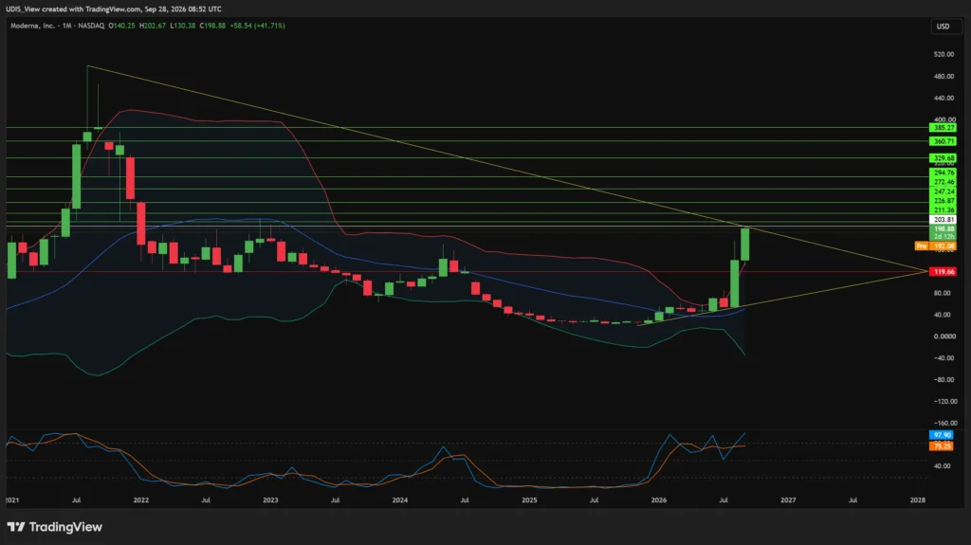Click the 0.0000 price scale value
971x545 pixels.
point(944,336)
